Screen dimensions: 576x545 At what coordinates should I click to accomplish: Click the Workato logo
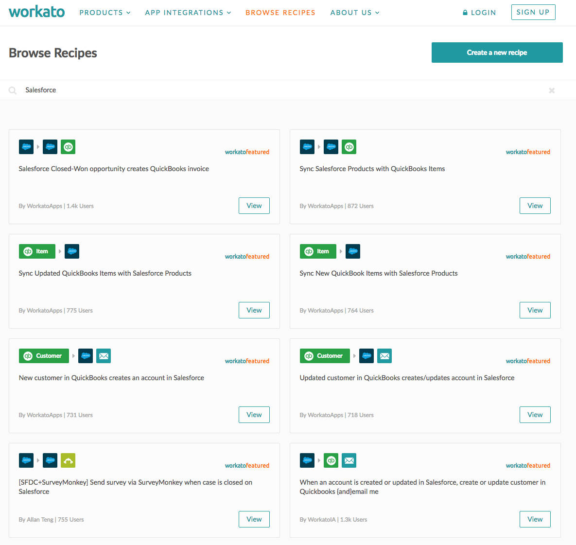[x=37, y=12]
